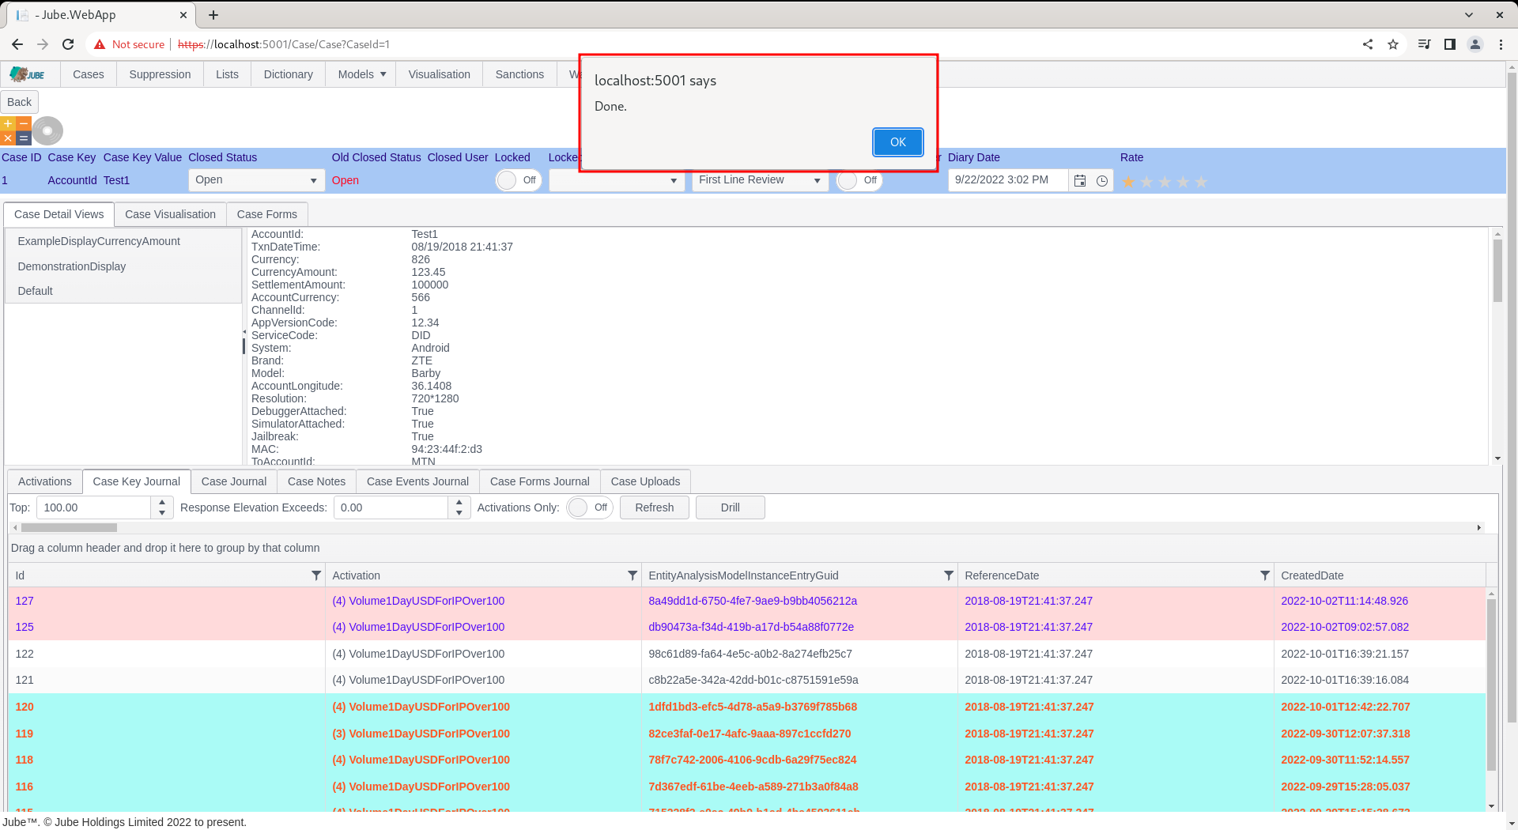Open the Chrome three-dot menu
Viewport: 1518px width, 830px height.
click(x=1501, y=44)
